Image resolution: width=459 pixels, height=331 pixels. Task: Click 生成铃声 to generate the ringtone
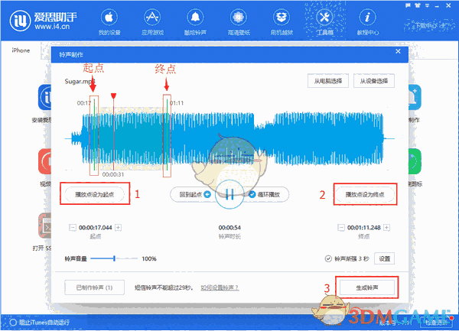[x=367, y=287]
